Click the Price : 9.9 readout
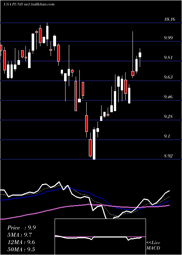 21,228
